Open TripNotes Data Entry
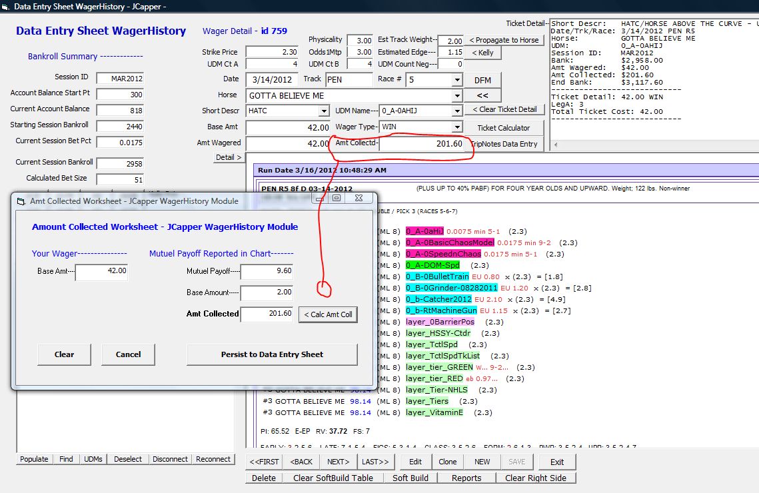The height and width of the screenshot is (493, 759). point(504,144)
